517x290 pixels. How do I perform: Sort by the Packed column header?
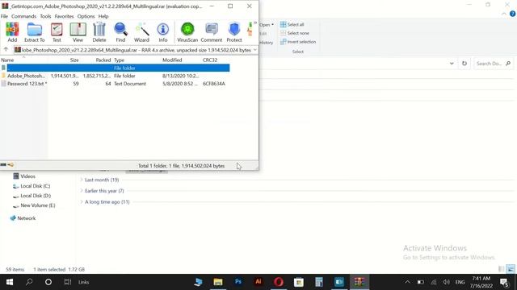[x=103, y=60]
